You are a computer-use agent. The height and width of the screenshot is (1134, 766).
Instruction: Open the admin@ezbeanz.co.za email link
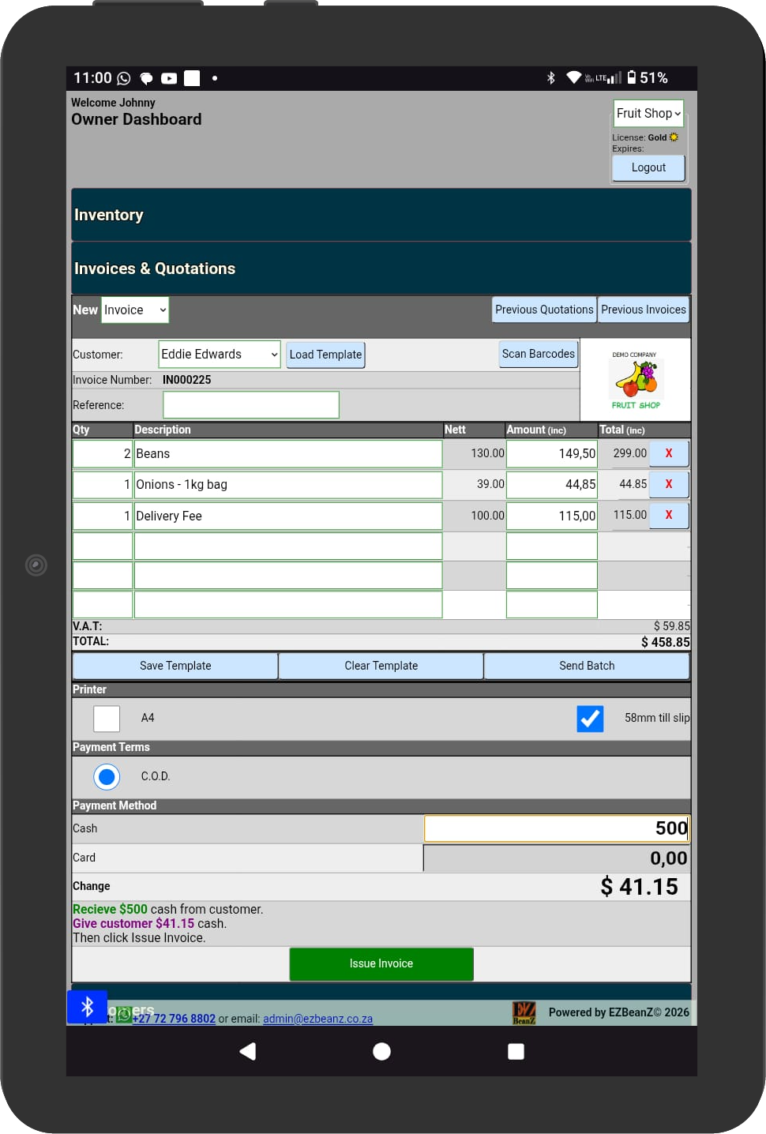(317, 1019)
